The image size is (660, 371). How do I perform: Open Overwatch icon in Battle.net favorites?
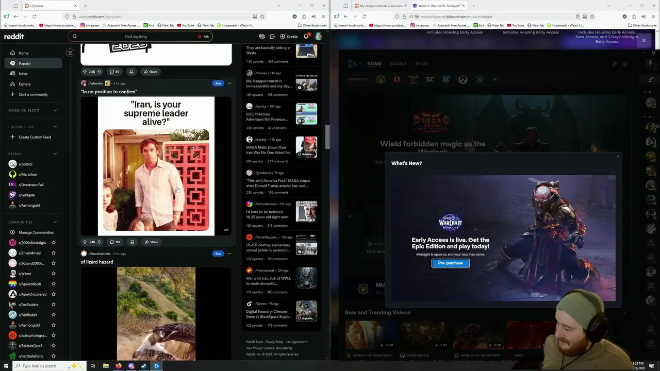pyautogui.click(x=463, y=79)
